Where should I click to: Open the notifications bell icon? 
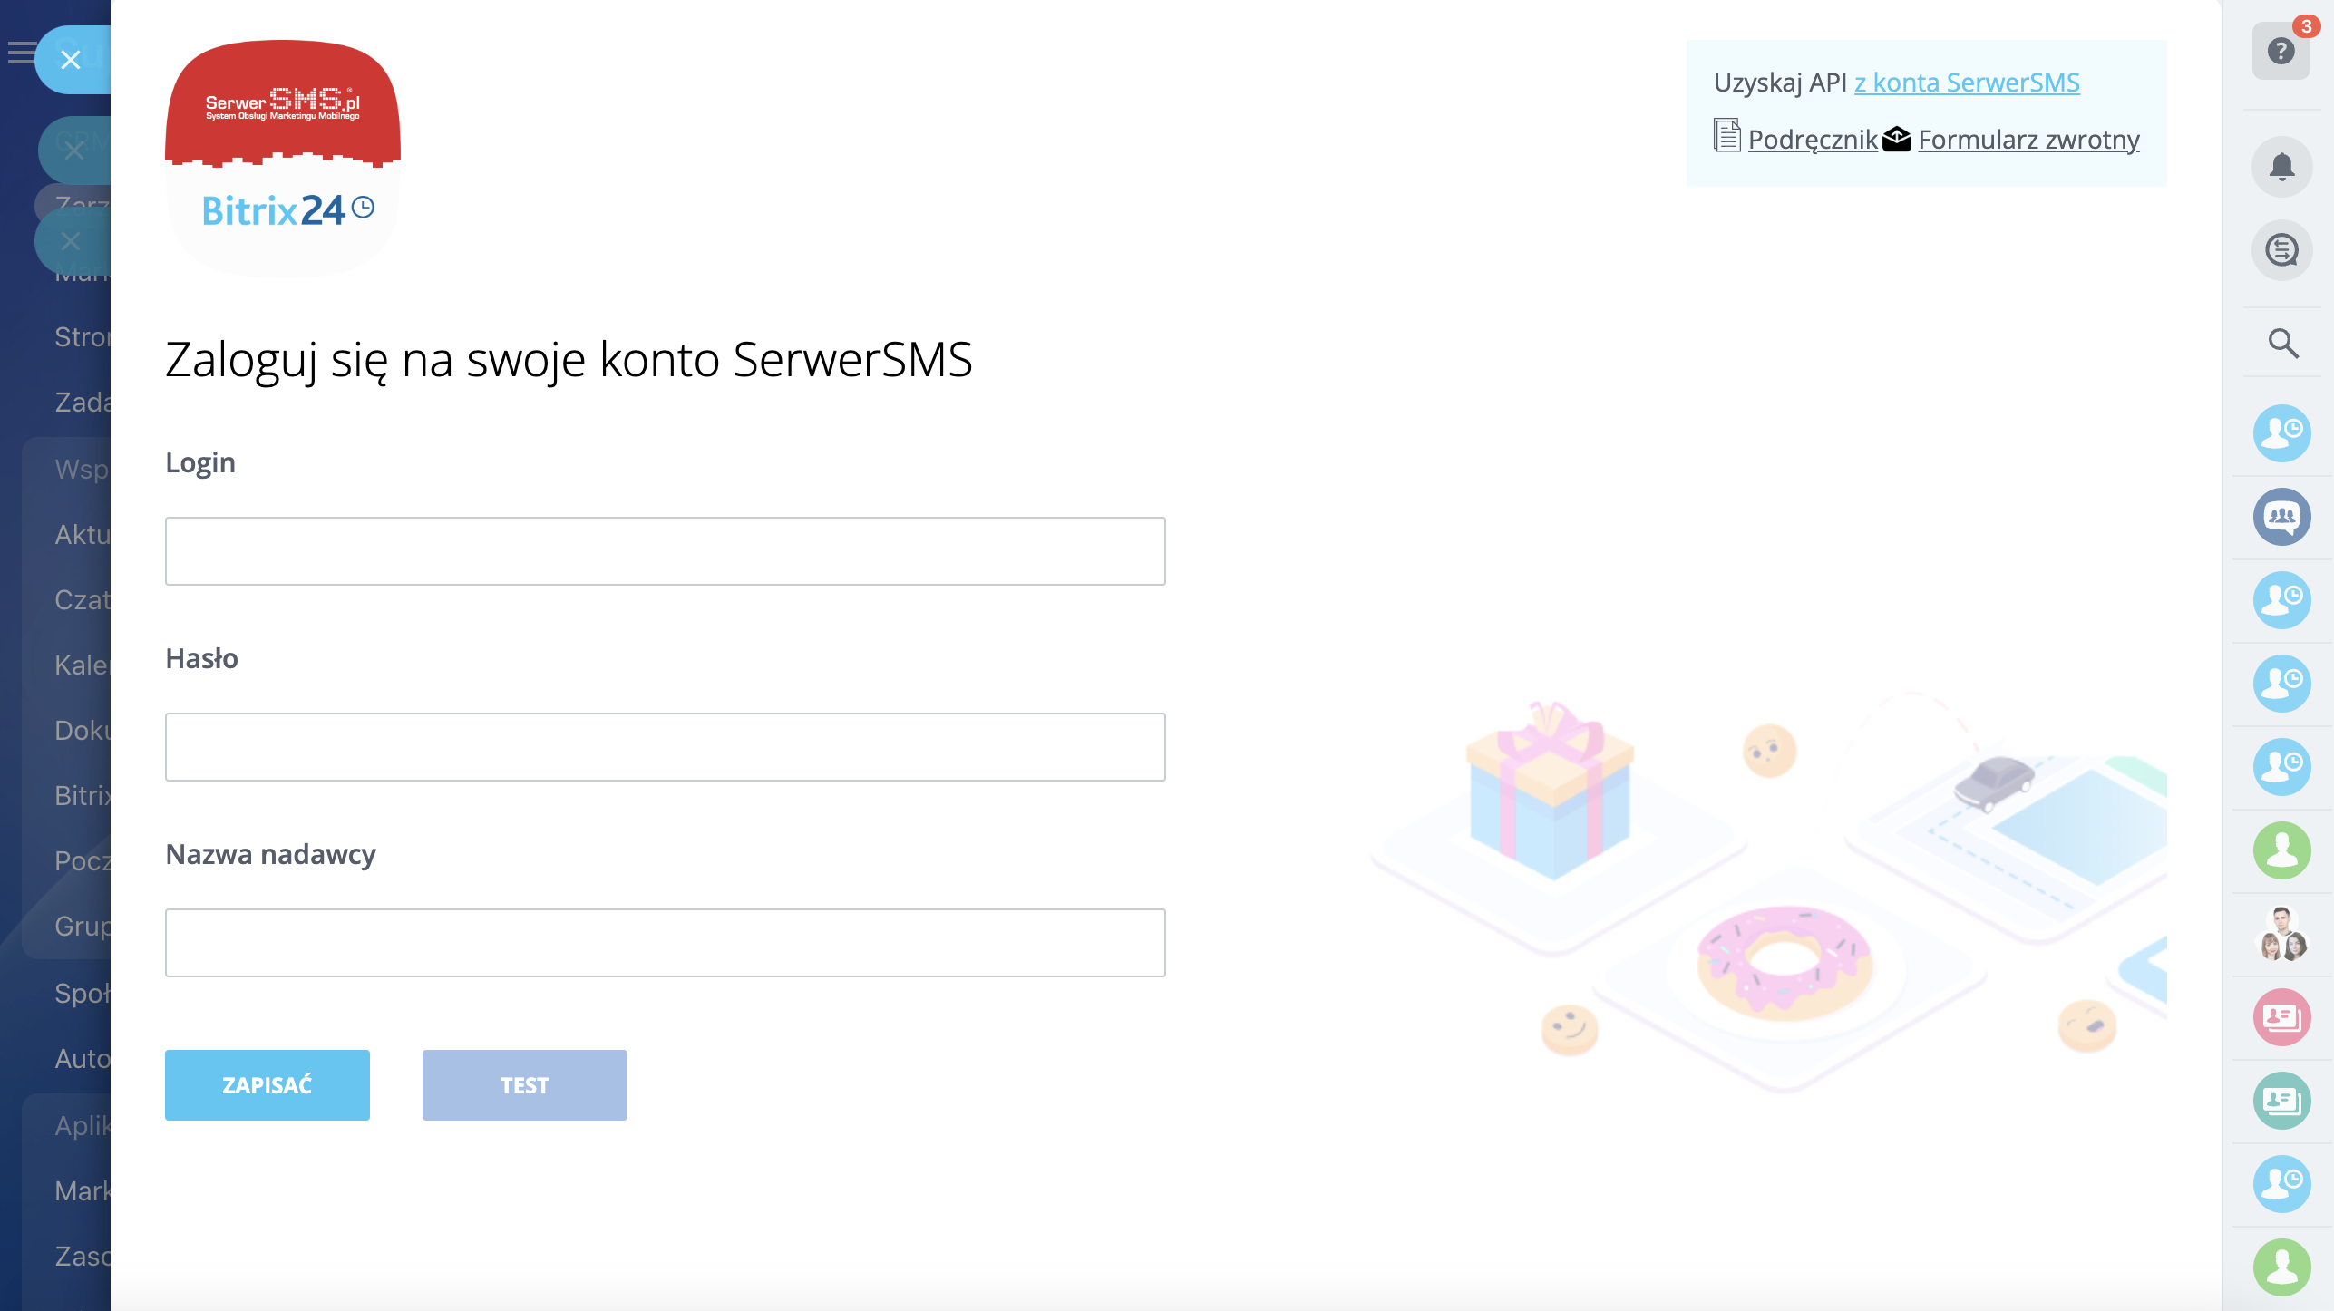2281,167
